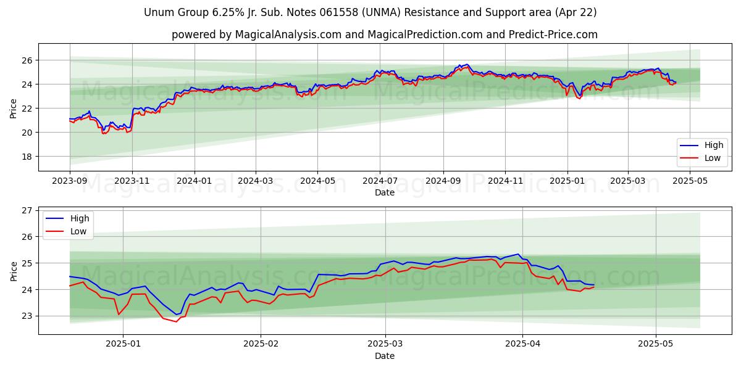Click the '18' y-axis tick in top chart

28,157
